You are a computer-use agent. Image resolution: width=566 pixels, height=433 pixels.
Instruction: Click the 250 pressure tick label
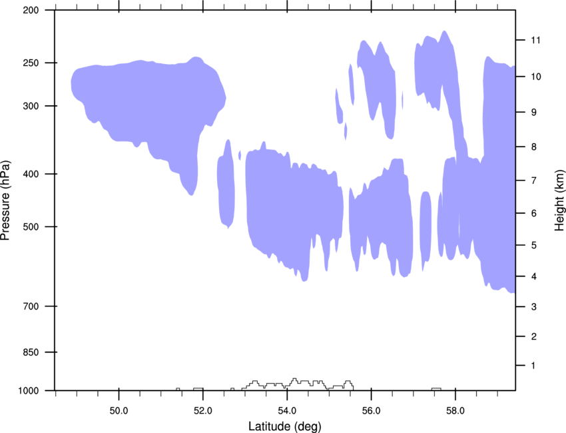31,63
